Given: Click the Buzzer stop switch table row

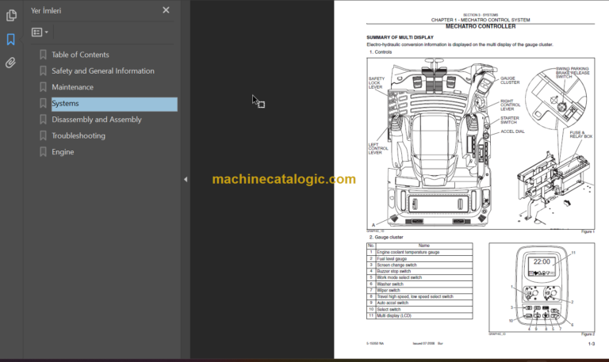Looking at the screenshot, I should (x=419, y=271).
